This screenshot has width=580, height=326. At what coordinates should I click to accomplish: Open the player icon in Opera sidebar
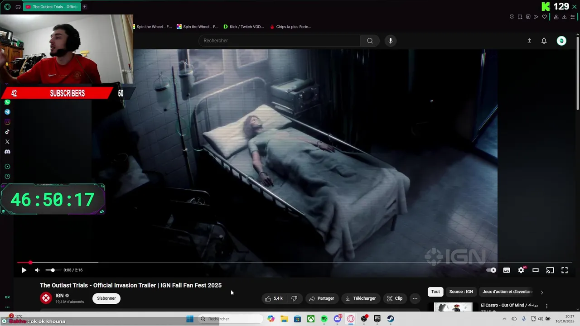[7, 166]
